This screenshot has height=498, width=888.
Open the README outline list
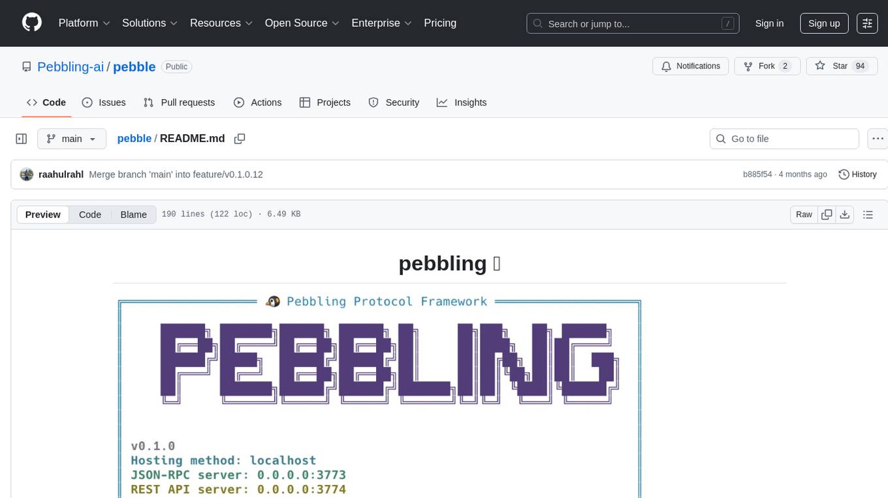click(x=868, y=214)
